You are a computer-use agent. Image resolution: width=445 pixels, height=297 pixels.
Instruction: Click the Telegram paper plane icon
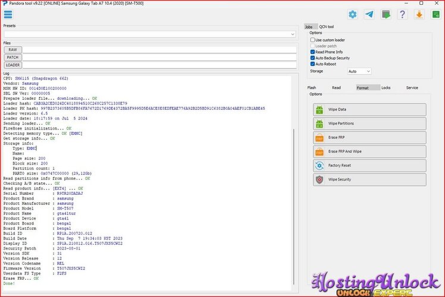coord(369,14)
